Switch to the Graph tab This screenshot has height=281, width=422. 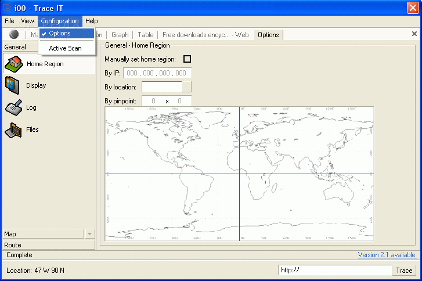120,35
